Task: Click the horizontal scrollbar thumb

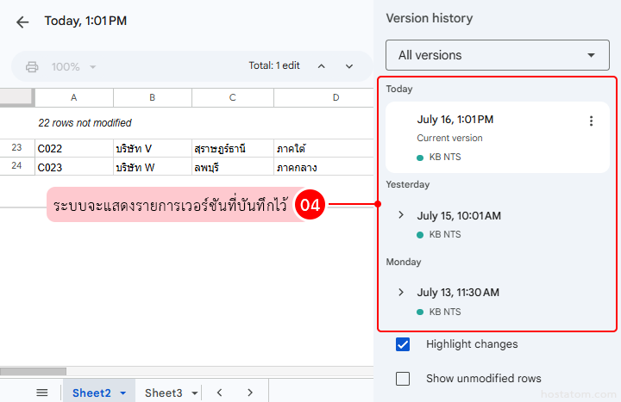Action: pyautogui.click(x=34, y=372)
